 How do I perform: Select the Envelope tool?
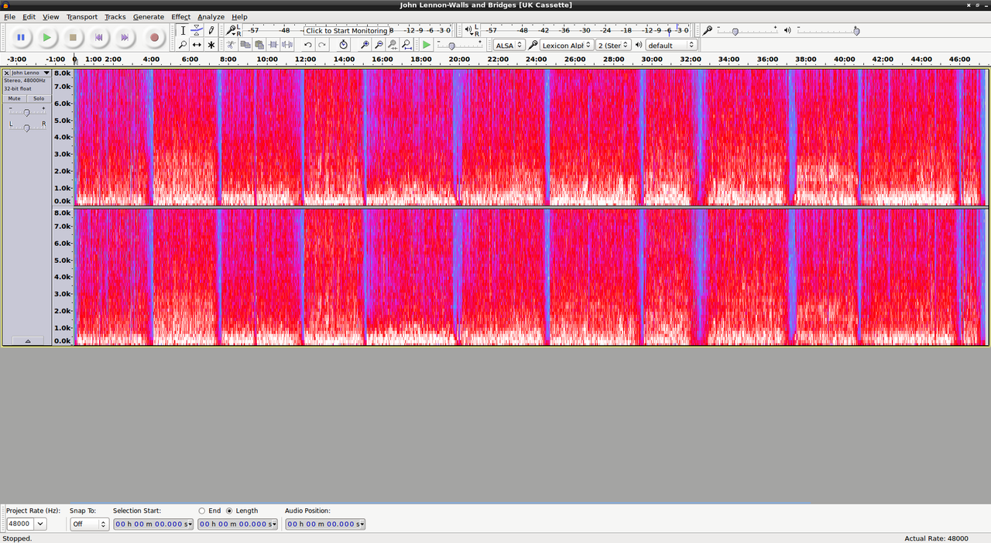[197, 30]
